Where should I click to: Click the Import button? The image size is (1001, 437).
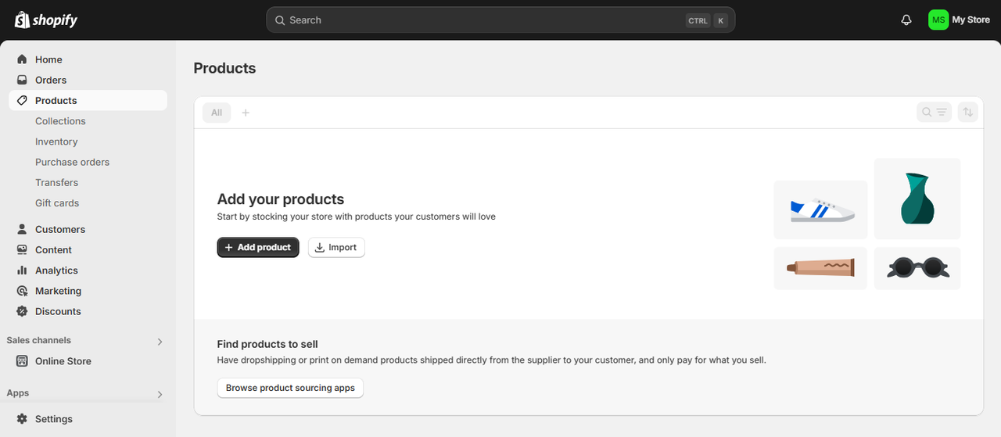point(336,247)
